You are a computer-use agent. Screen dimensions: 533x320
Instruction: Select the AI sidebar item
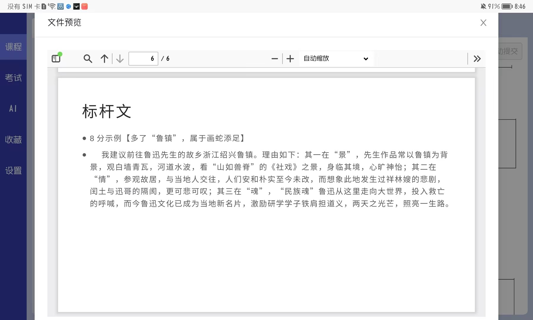[x=13, y=109]
